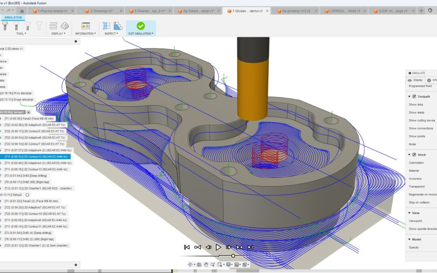
Task: Click the Home icon beside document tabs
Action: point(22,11)
